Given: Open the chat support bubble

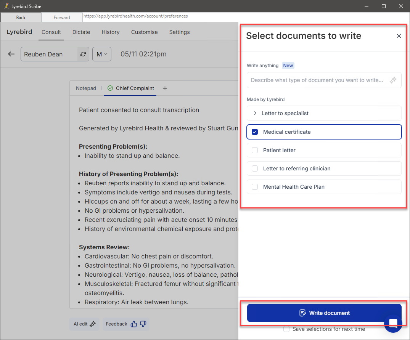Looking at the screenshot, I should [393, 323].
